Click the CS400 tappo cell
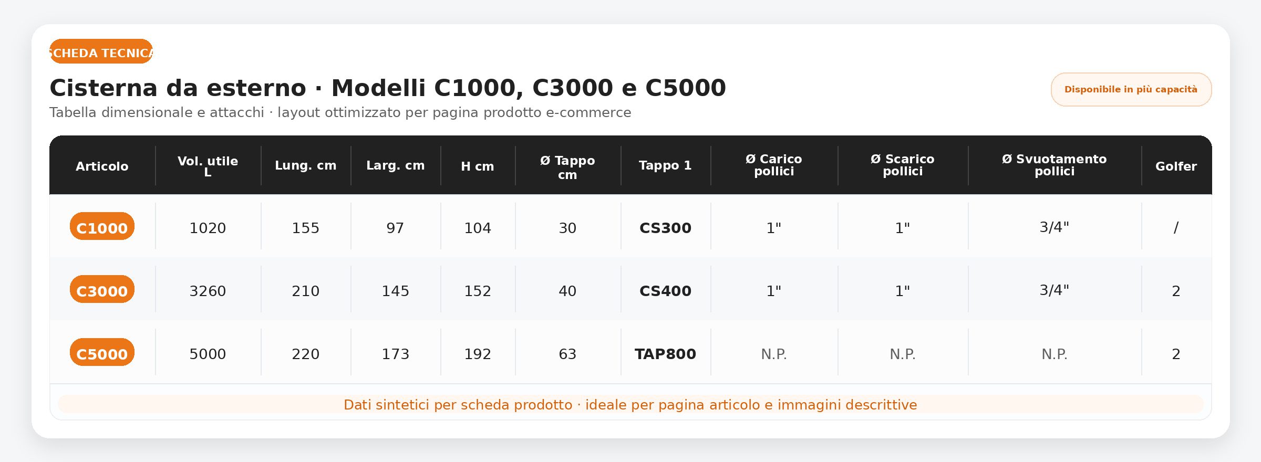 tap(665, 291)
